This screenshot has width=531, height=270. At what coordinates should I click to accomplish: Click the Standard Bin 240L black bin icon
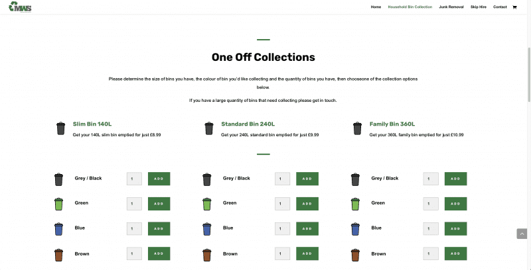[x=209, y=128]
